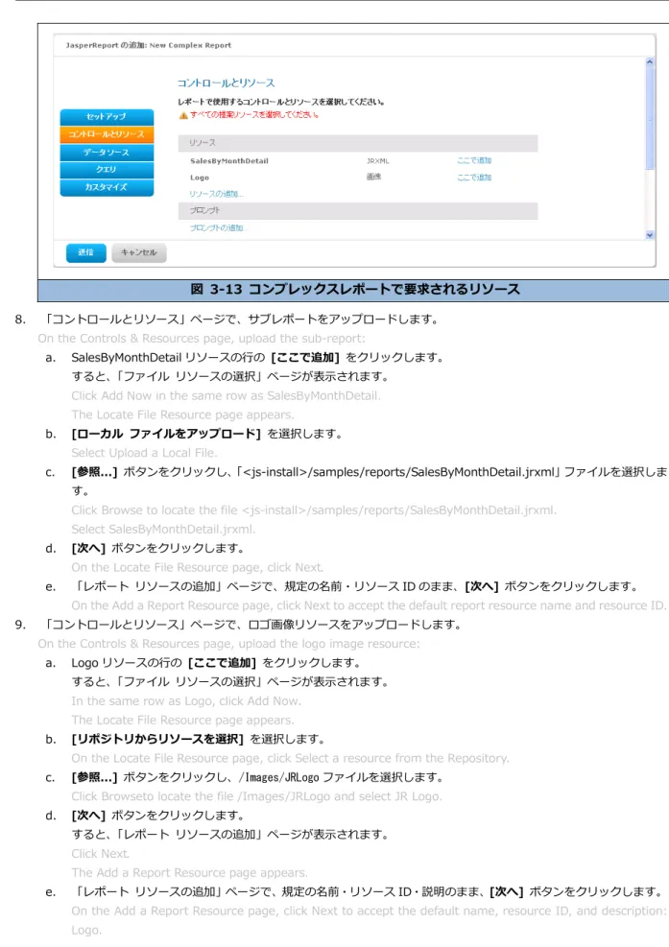Click the 画像 type cell in Logo row
The image size is (669, 947).
[x=374, y=177]
